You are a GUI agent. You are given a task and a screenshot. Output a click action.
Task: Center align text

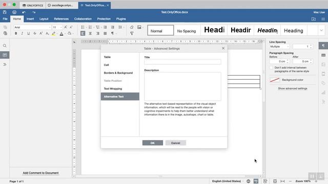point(90,33)
